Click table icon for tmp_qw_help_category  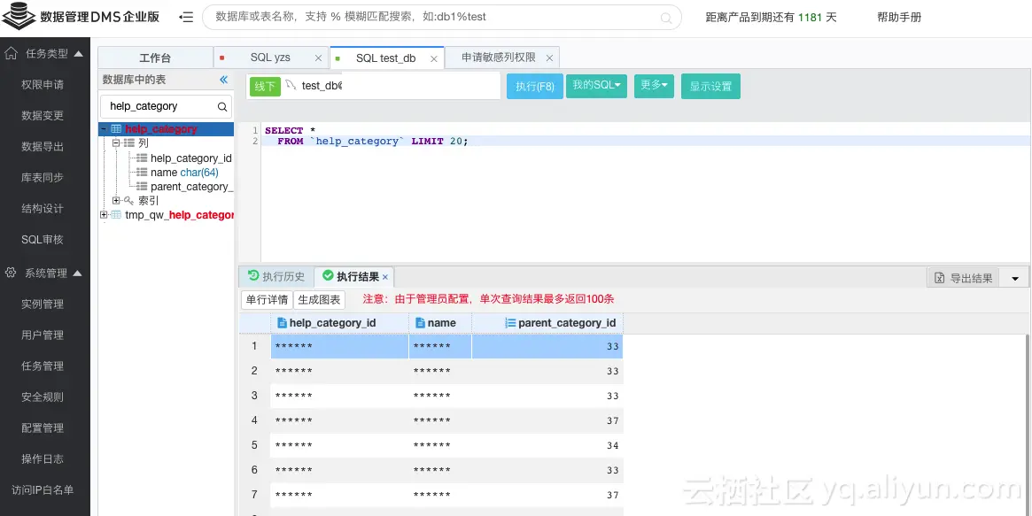116,215
